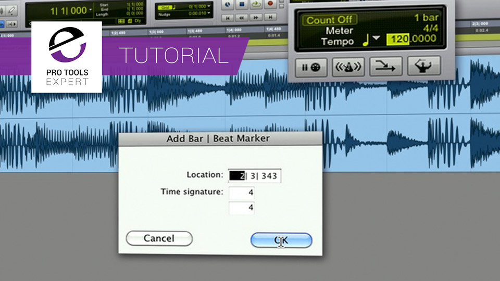Click ruler marker 1|2|480

118,33
